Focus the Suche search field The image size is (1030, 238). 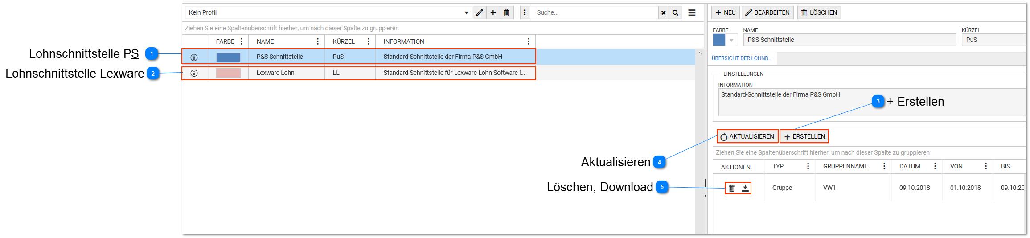595,12
